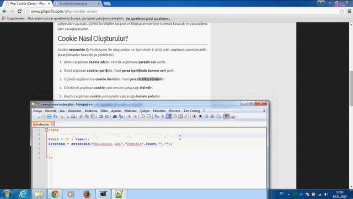Save recorded macro icon

tap(218, 117)
